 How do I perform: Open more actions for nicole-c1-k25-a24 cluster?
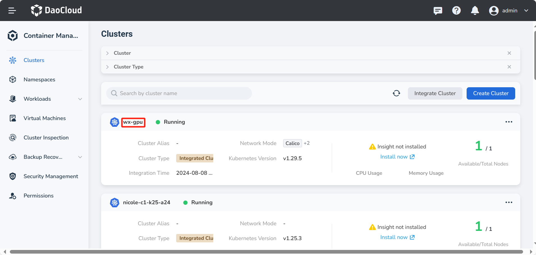509,203
